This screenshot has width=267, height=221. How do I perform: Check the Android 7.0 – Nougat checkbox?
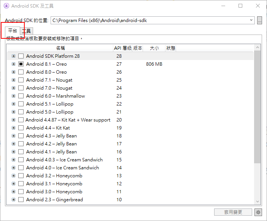point(21,88)
